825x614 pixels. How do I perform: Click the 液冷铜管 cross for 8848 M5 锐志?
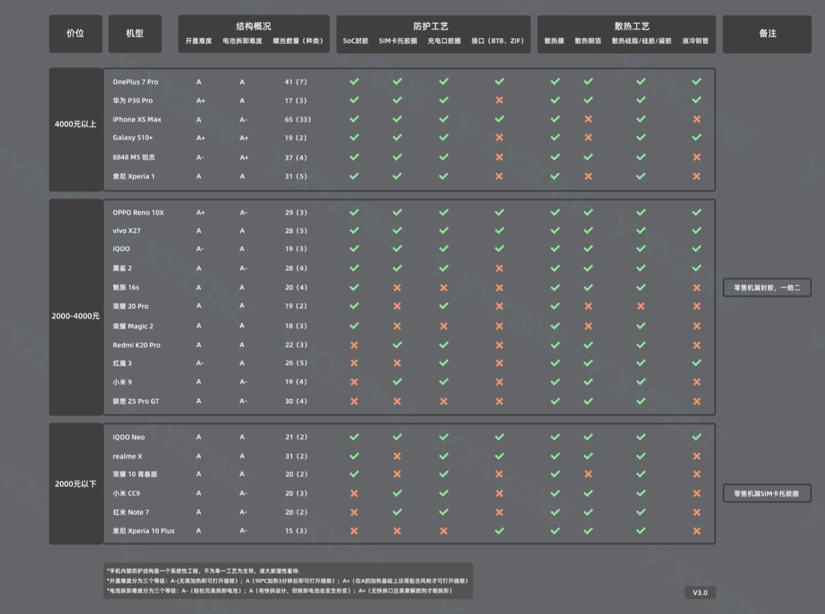coord(697,157)
